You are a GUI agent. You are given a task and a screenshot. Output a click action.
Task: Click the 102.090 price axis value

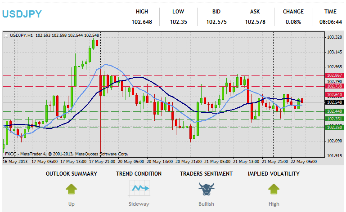click(x=334, y=141)
